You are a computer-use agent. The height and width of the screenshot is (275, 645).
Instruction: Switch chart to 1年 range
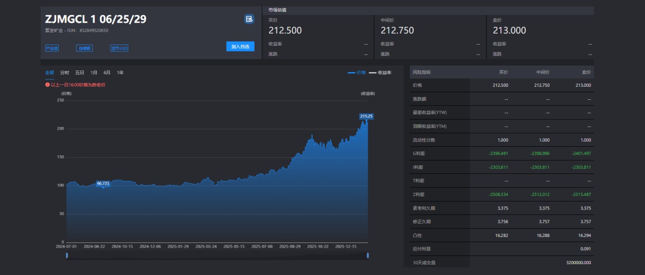coord(120,73)
